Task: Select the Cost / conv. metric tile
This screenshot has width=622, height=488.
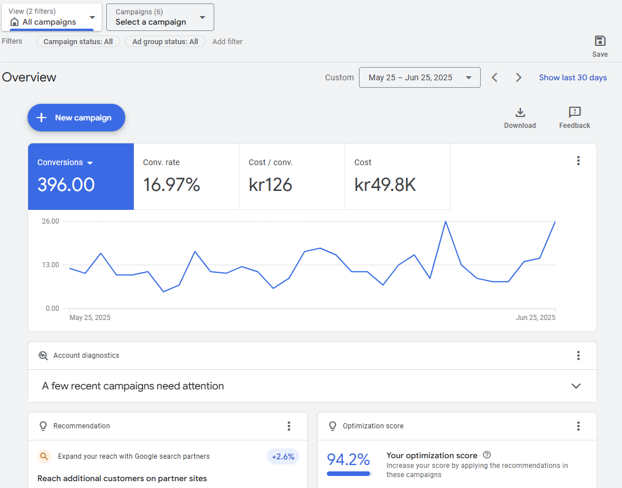Action: (292, 177)
